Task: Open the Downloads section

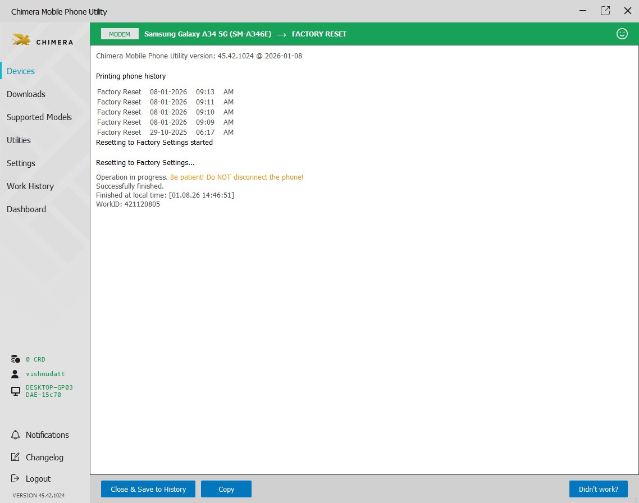Action: point(26,94)
